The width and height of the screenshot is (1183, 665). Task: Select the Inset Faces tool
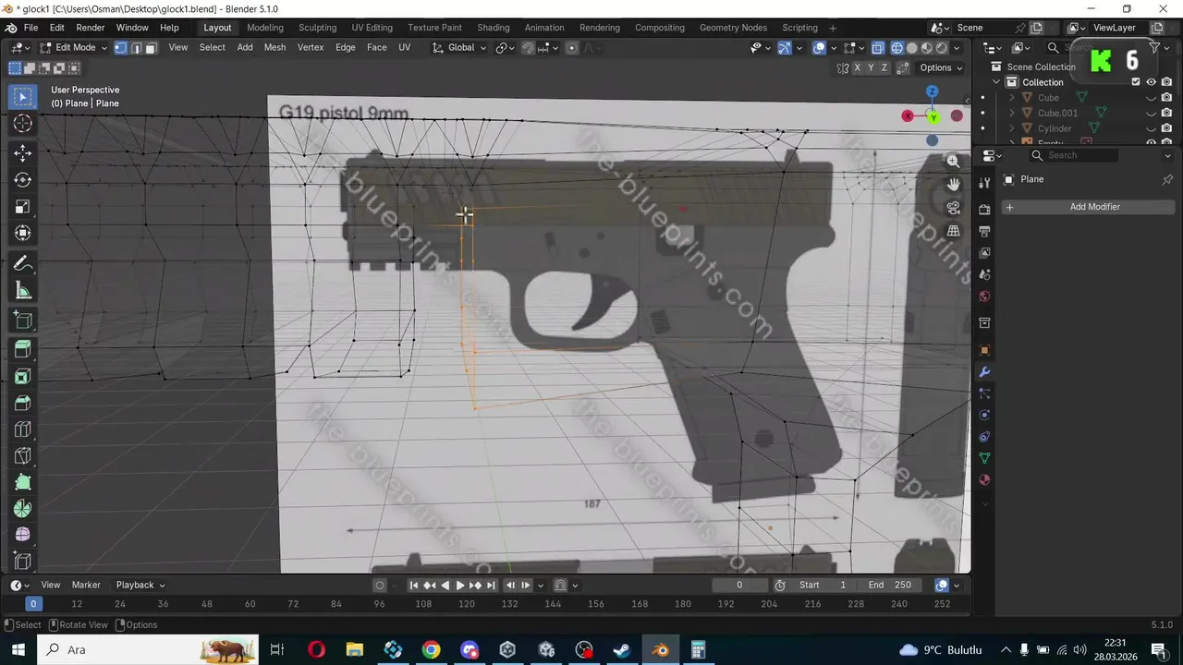tap(23, 376)
